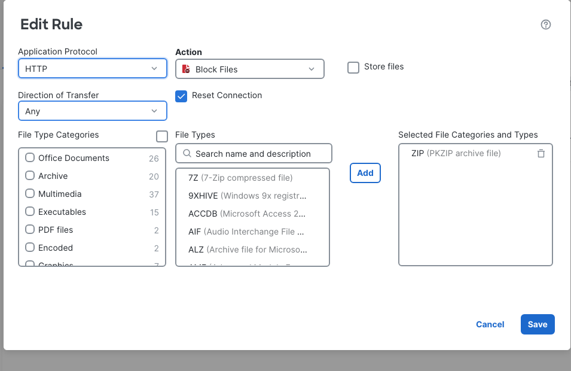This screenshot has width=571, height=371.
Task: Click the Executables count 15
Action: pyautogui.click(x=154, y=212)
